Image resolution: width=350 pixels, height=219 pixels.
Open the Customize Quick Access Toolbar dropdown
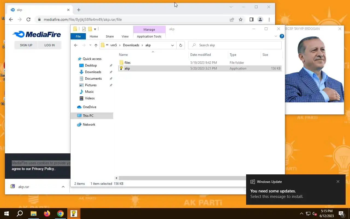tap(95, 29)
